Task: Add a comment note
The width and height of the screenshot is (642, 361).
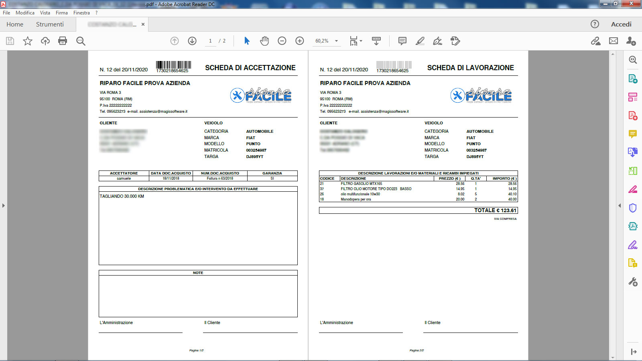Action: point(402,41)
